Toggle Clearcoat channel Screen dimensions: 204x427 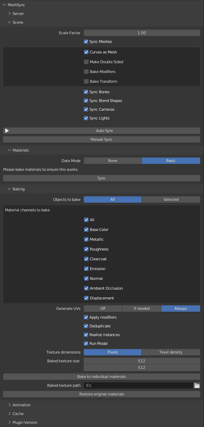pyautogui.click(x=86, y=259)
